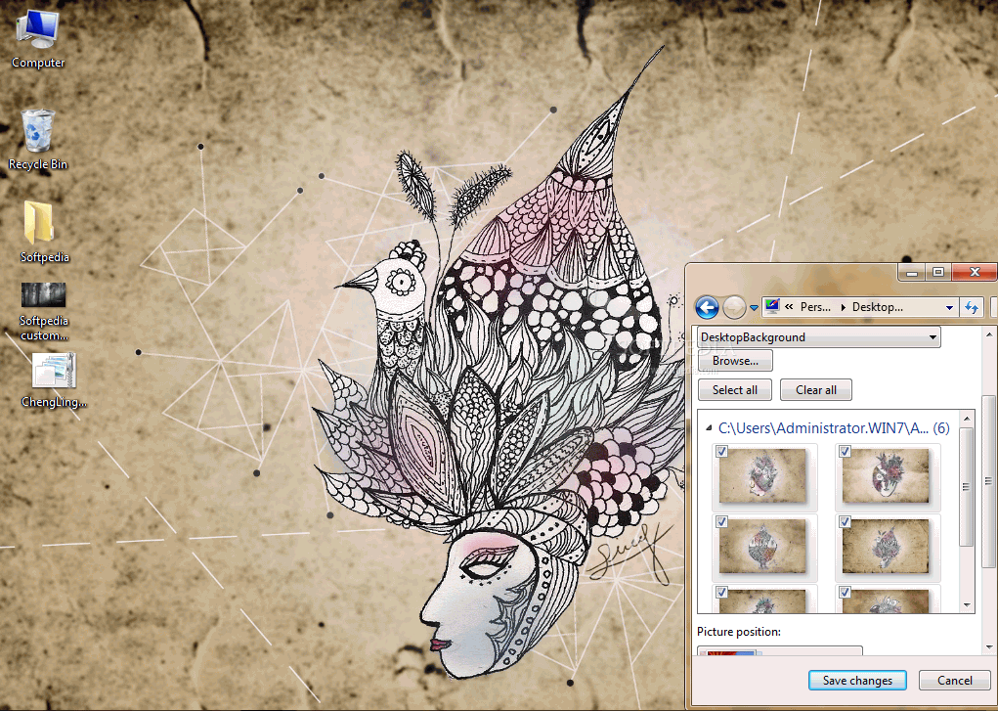Open the DesktopBackground location combo box

coord(818,337)
